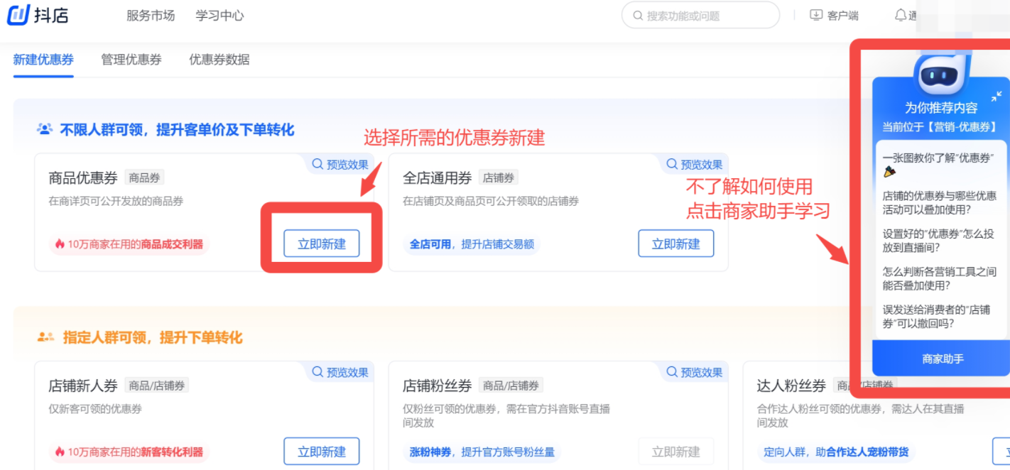
Task: Switch to the 管理优惠券 tab
Action: (131, 60)
